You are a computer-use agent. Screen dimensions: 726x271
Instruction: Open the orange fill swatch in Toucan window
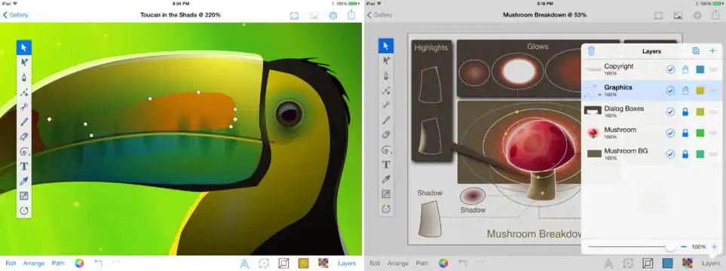[303, 263]
